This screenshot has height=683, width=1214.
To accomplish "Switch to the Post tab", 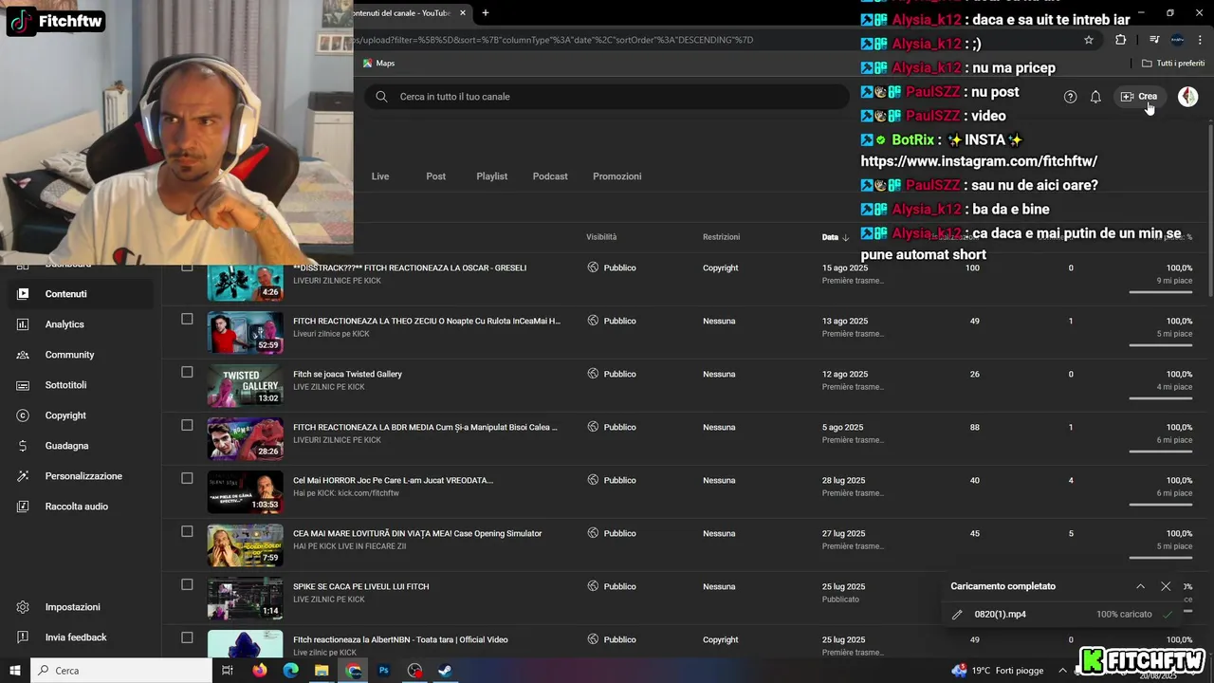I will 436,176.
